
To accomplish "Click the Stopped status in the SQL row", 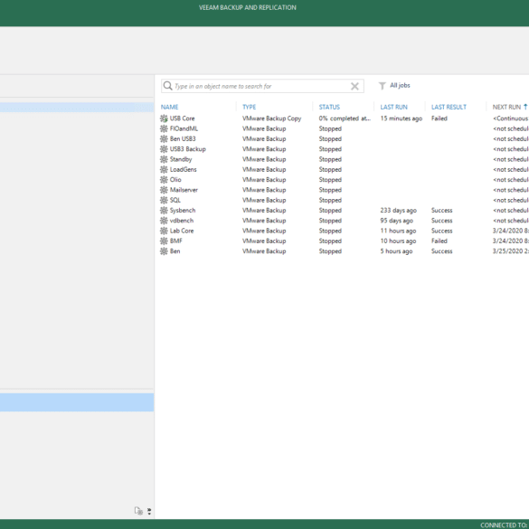I will click(330, 200).
